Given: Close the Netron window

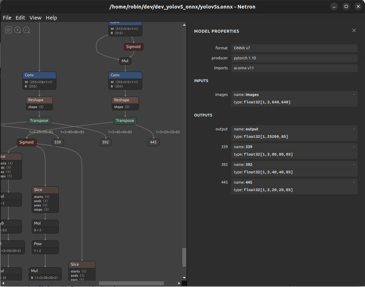Looking at the screenshot, I should pos(358,6).
